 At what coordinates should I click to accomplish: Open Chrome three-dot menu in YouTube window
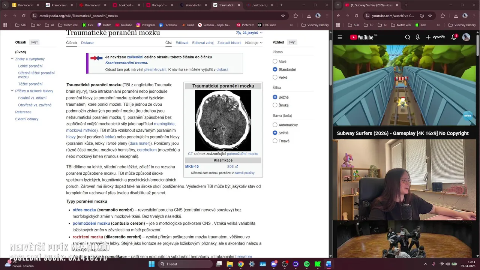pyautogui.click(x=475, y=16)
